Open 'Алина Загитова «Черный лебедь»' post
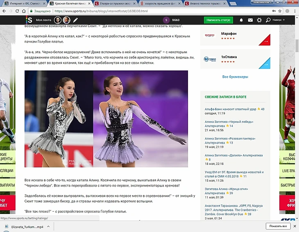299x232 pixels. (229, 124)
